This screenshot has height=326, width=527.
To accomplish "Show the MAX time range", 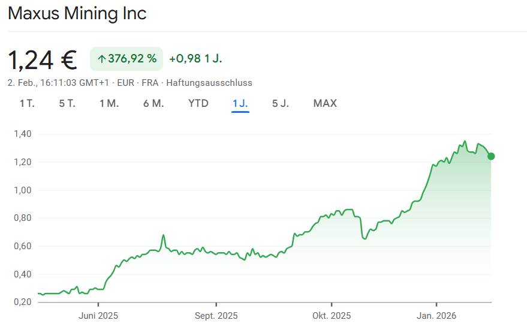I will point(325,103).
